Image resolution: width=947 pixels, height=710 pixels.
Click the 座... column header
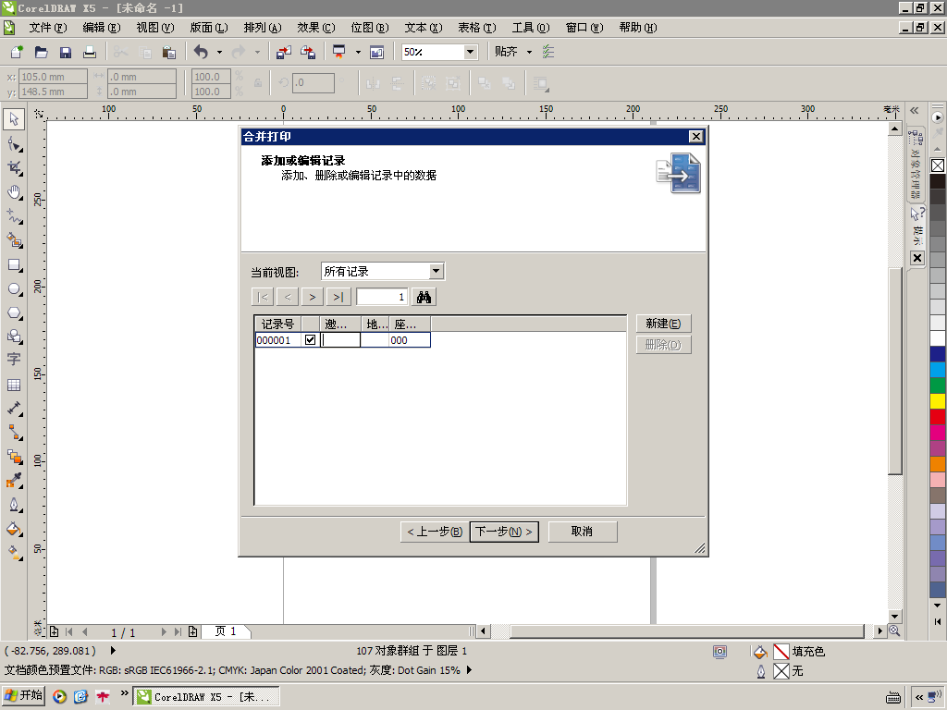(x=410, y=324)
